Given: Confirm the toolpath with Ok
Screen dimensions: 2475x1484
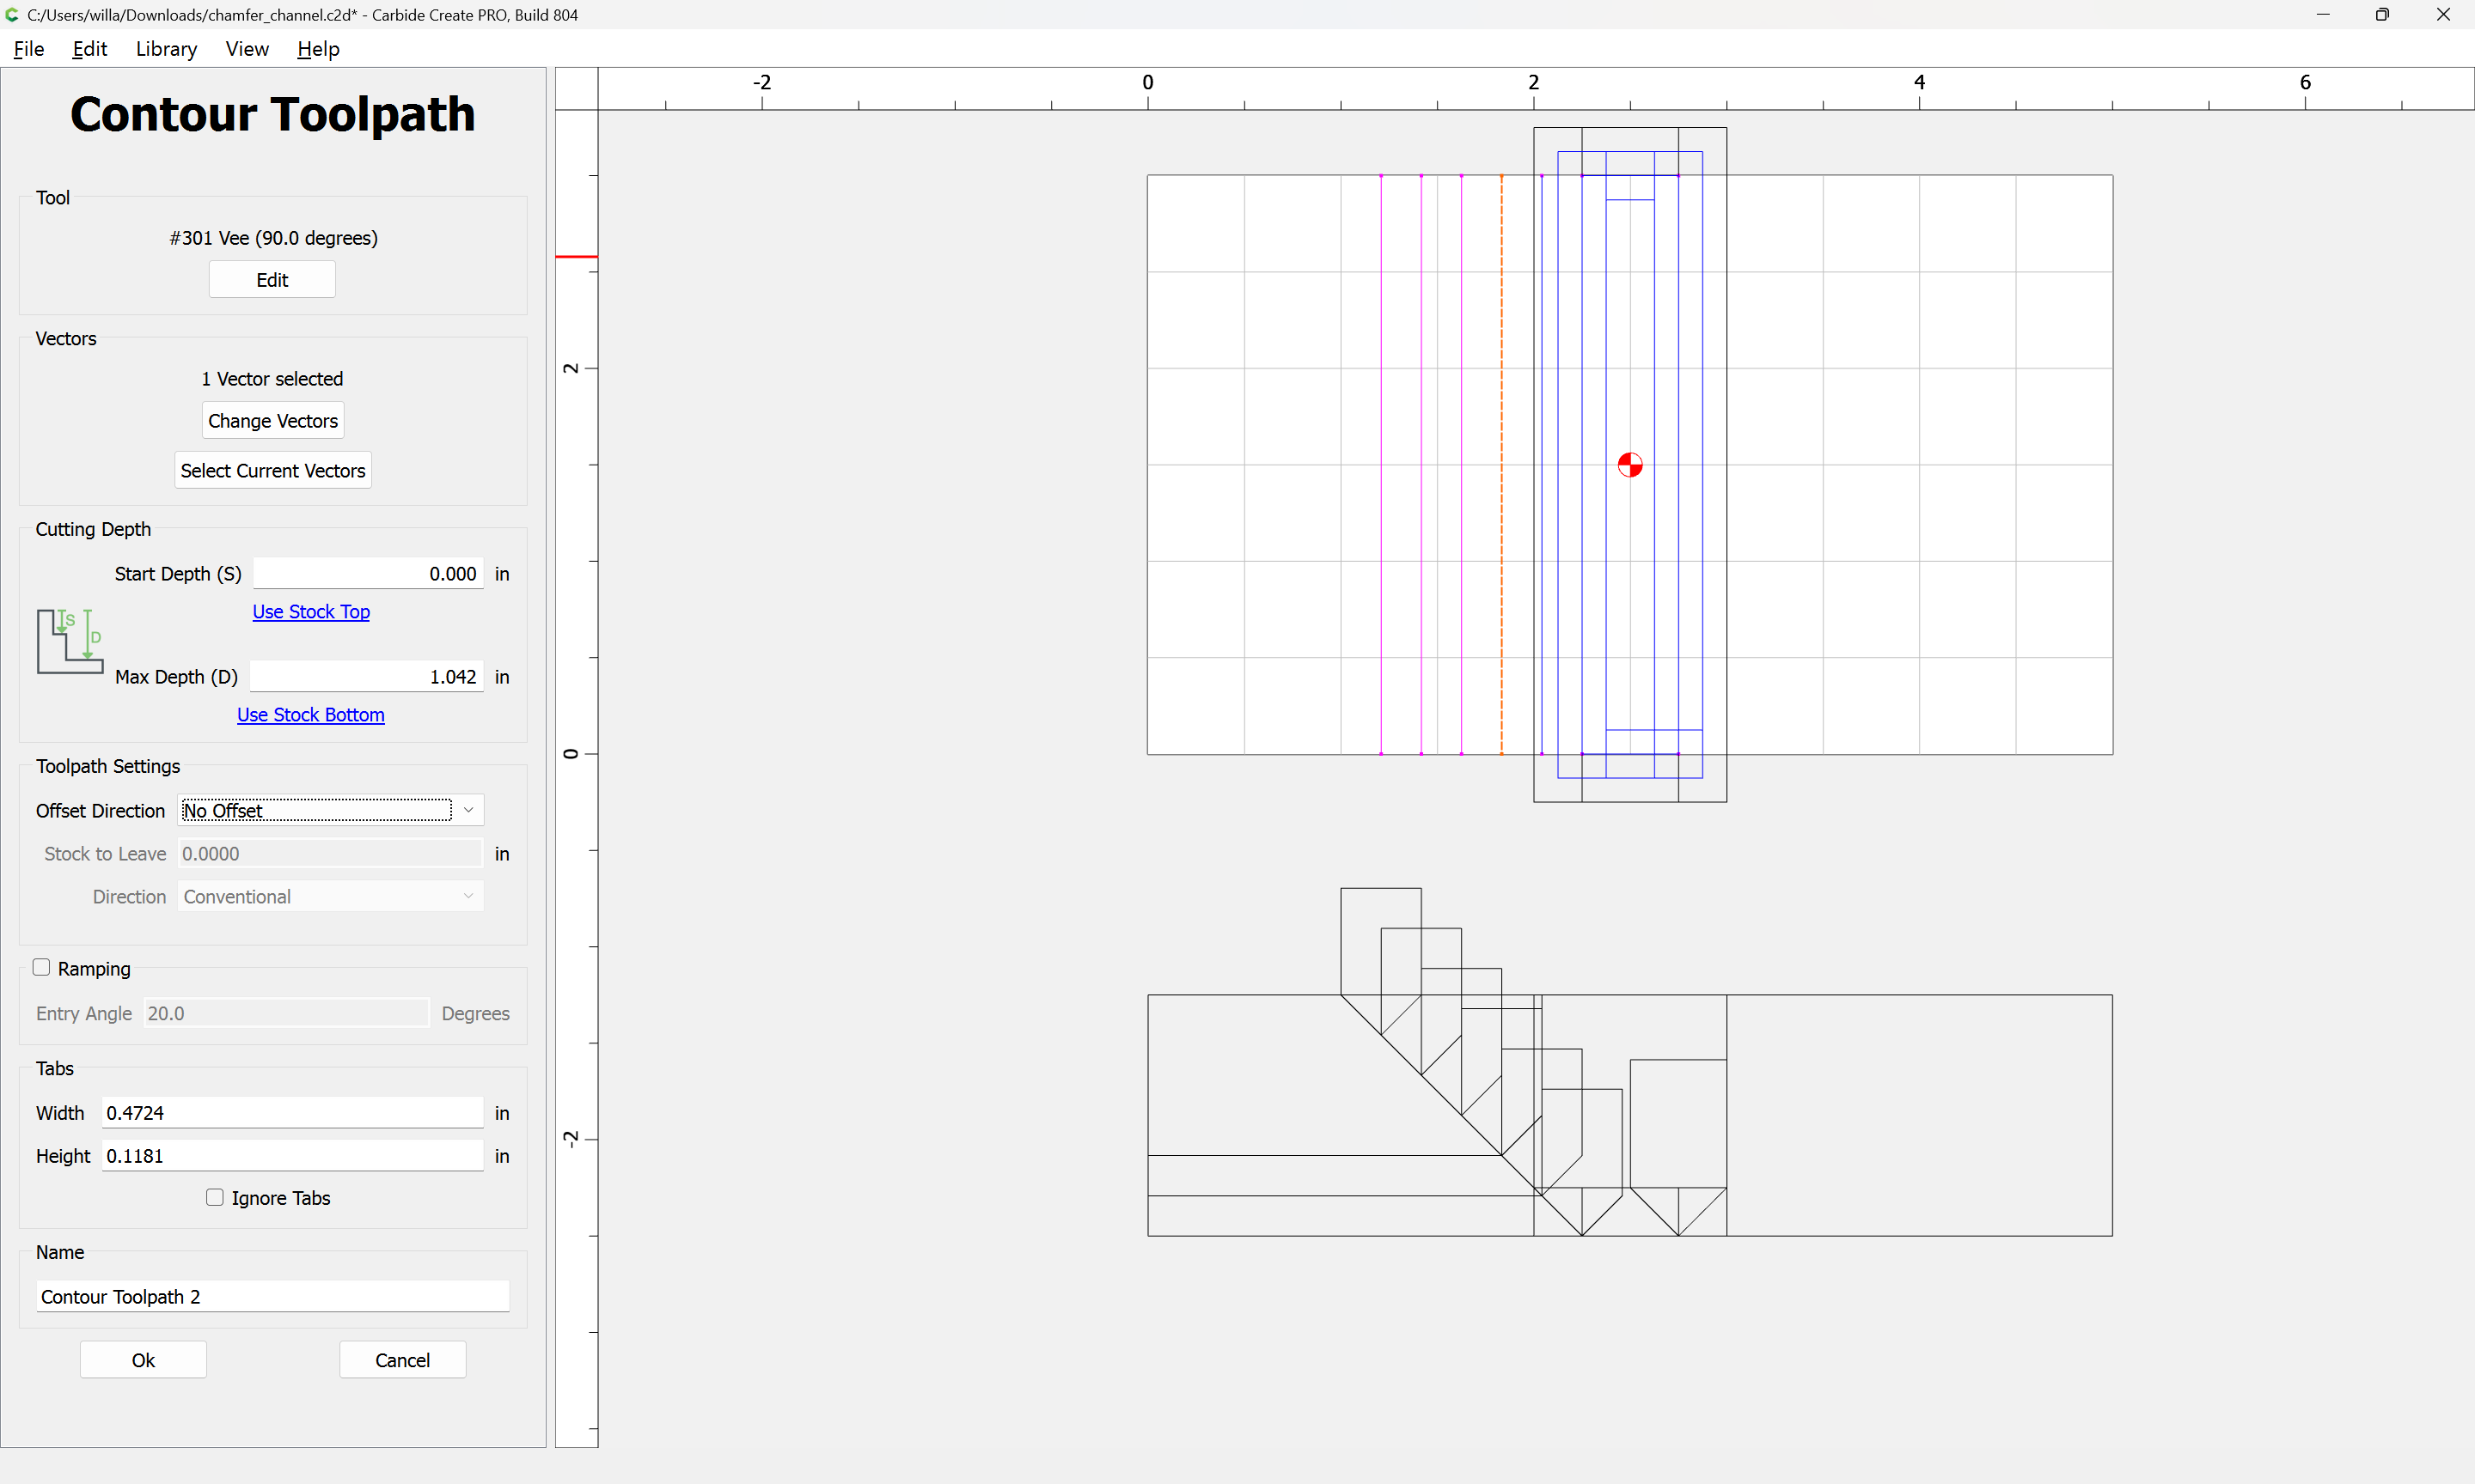Looking at the screenshot, I should [143, 1360].
